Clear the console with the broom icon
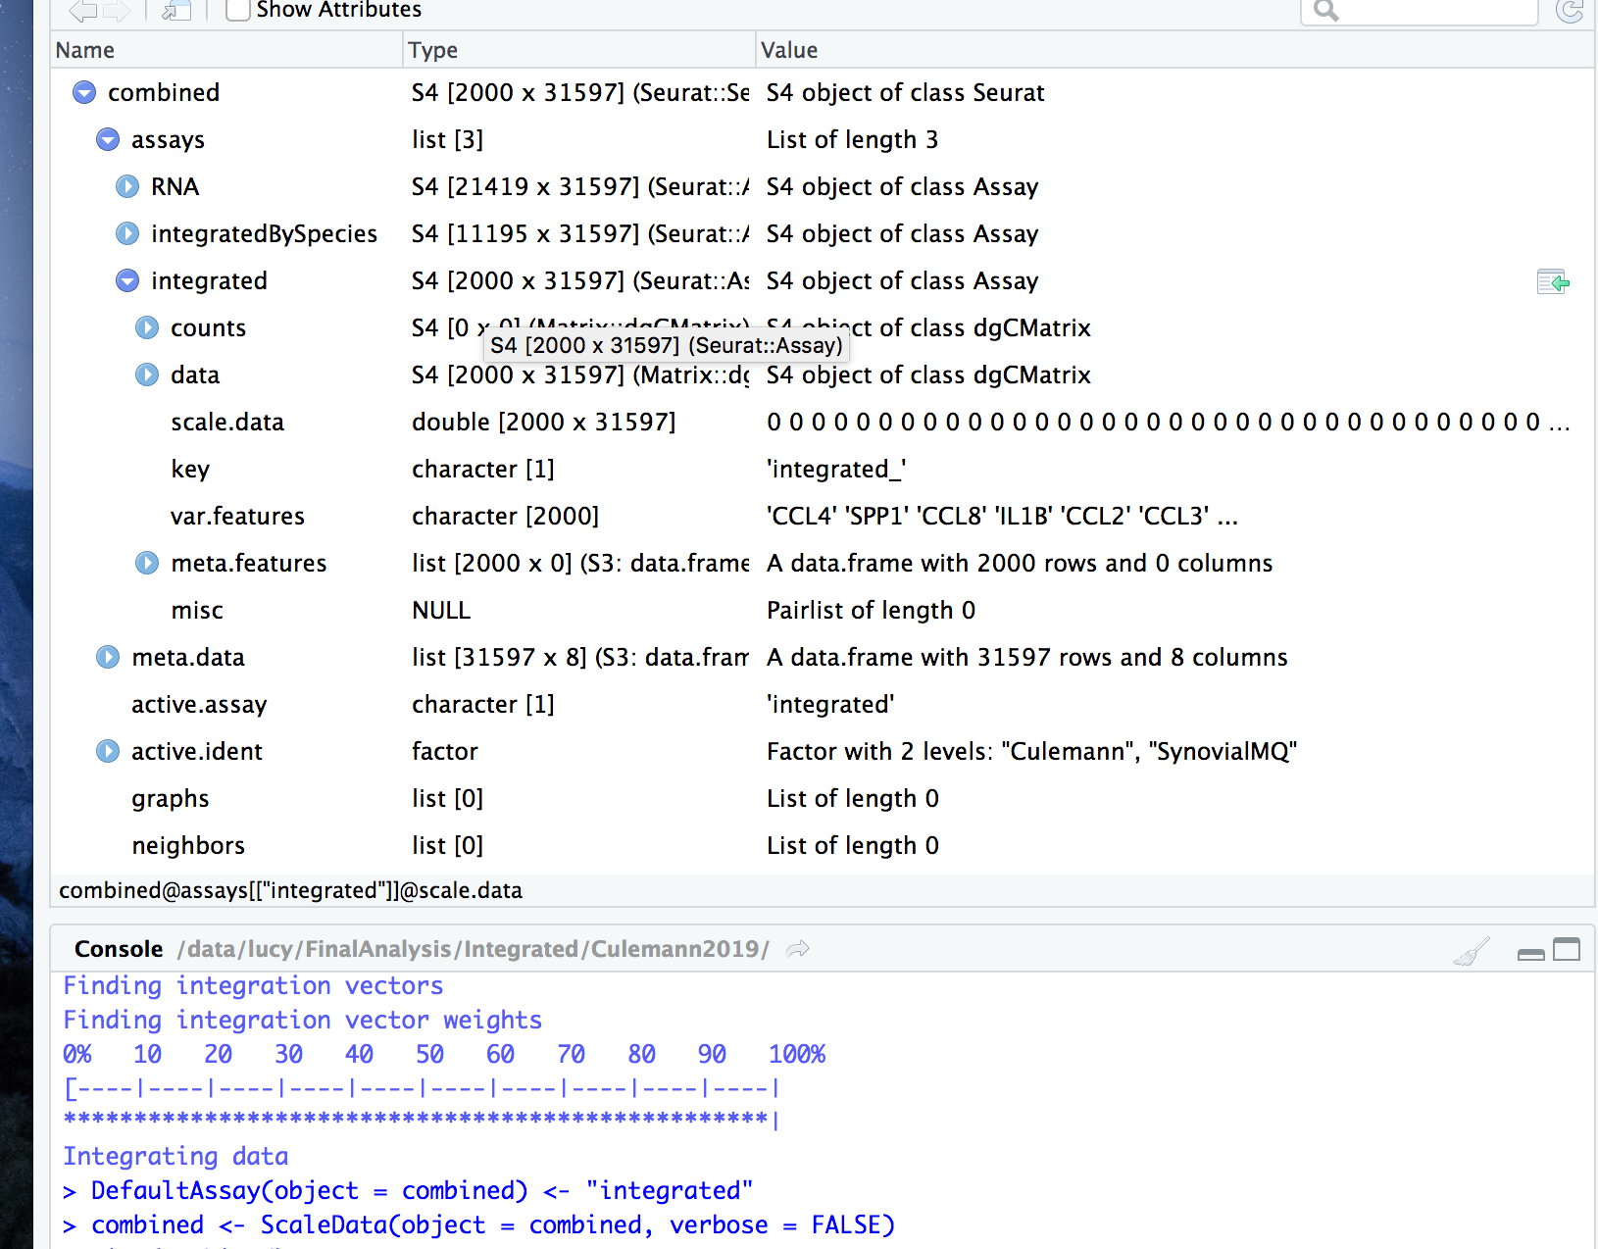The height and width of the screenshot is (1249, 1598). 1471,949
